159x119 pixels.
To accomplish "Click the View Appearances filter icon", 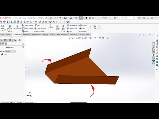I will pyautogui.click(x=0, y=44).
